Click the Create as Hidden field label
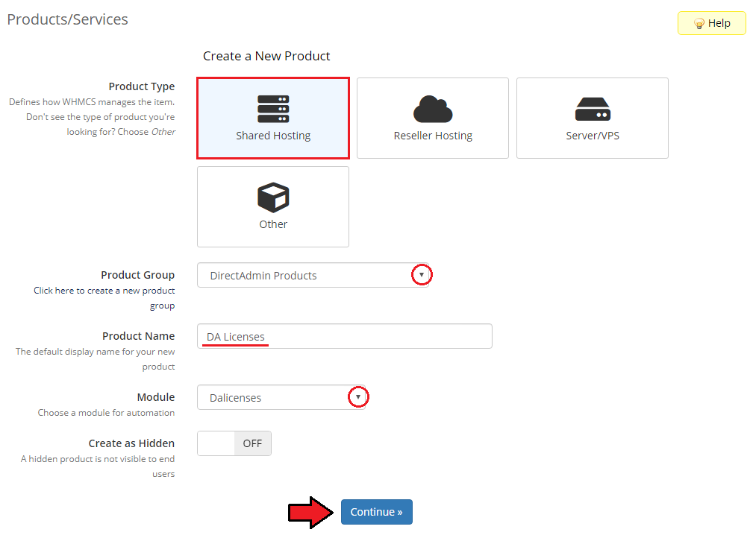Screen dimensions: 753x541 coord(131,443)
